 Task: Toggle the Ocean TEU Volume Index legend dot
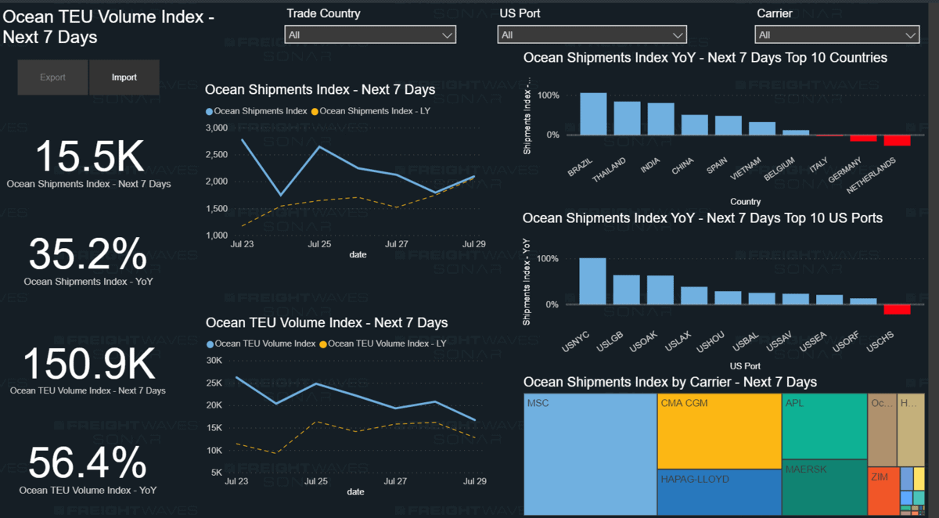coord(210,344)
